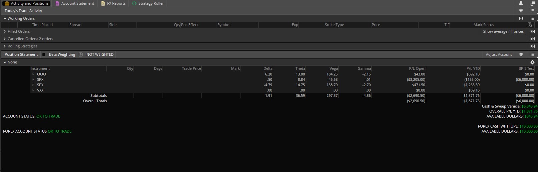Open the Position Statement list menu icon

[533, 55]
